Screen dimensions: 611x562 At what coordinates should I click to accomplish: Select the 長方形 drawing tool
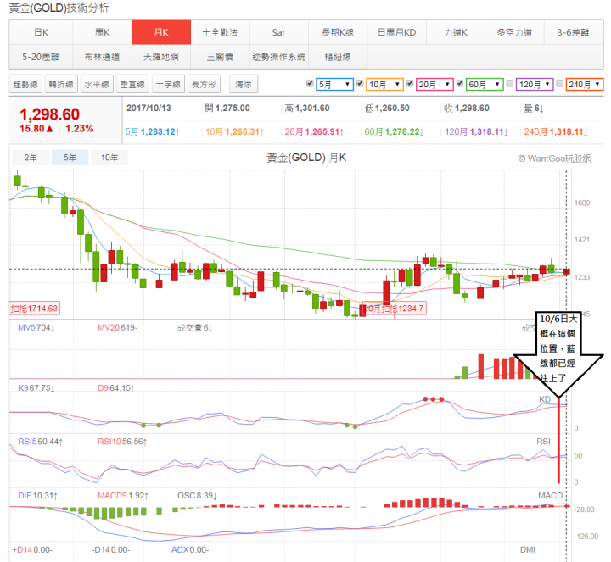pyautogui.click(x=205, y=84)
